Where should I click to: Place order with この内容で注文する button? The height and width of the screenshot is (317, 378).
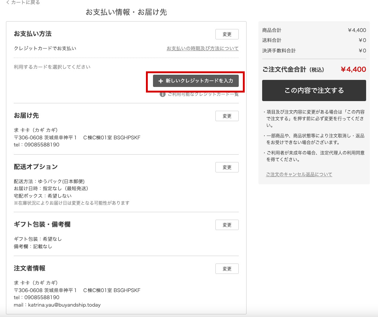point(314,91)
